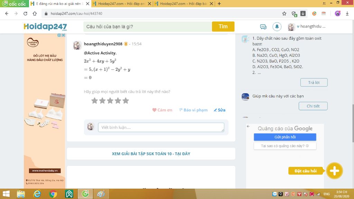This screenshot has height=199, width=354.
Task: Bookmark this page with the star icon
Action: pyautogui.click(x=284, y=13)
